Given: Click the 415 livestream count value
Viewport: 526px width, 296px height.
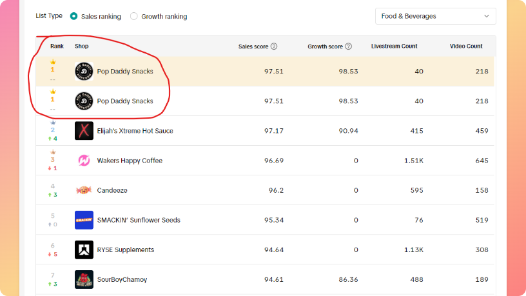Looking at the screenshot, I should point(416,131).
